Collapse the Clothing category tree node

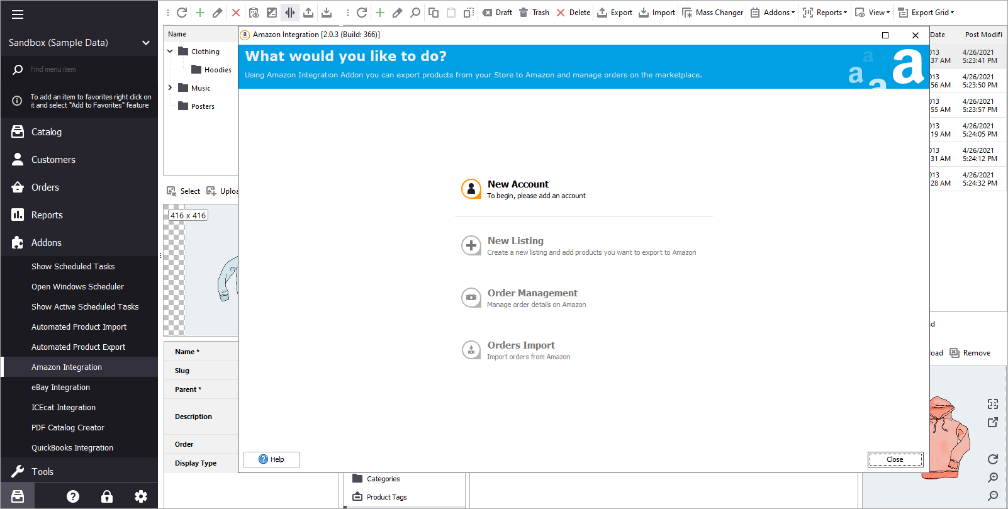(170, 52)
